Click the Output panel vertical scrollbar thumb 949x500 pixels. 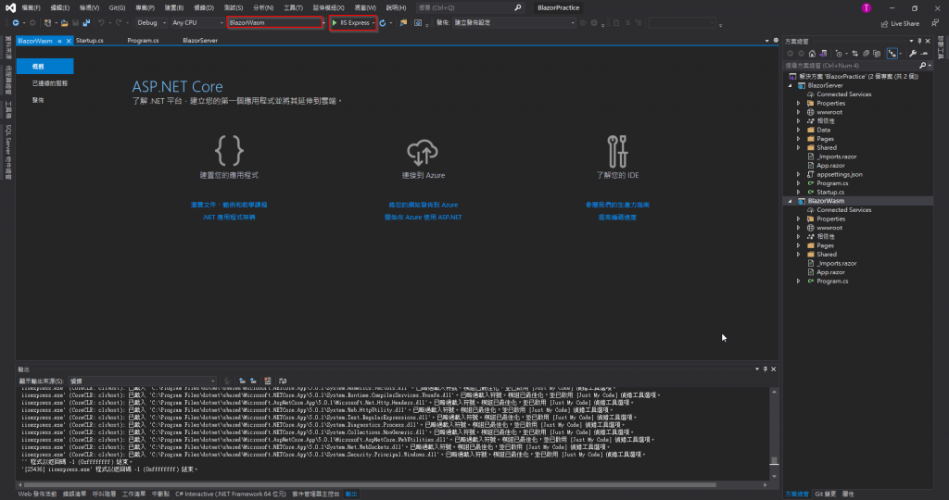[x=774, y=461]
